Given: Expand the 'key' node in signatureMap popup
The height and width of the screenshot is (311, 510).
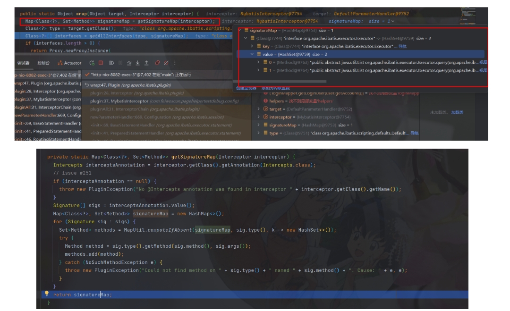Looking at the screenshot, I should tap(252, 46).
